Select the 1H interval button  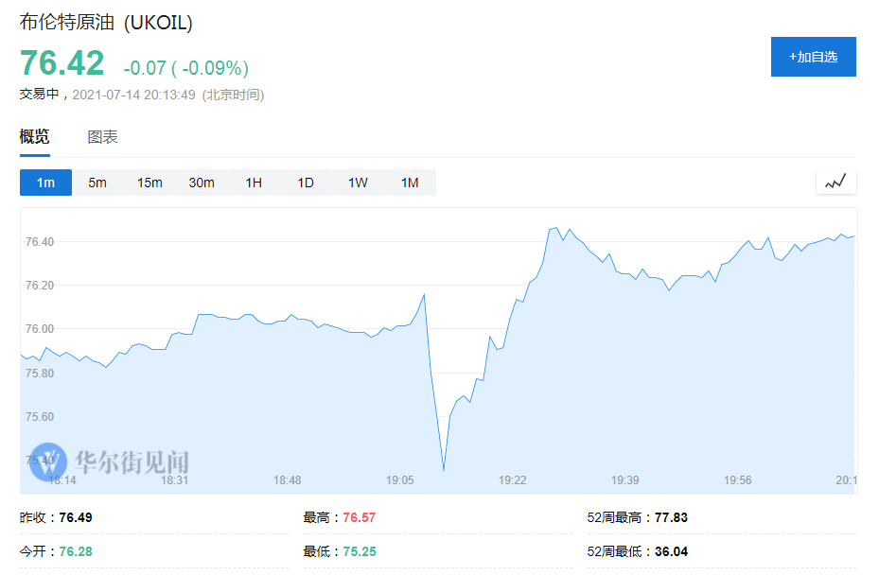coord(254,183)
